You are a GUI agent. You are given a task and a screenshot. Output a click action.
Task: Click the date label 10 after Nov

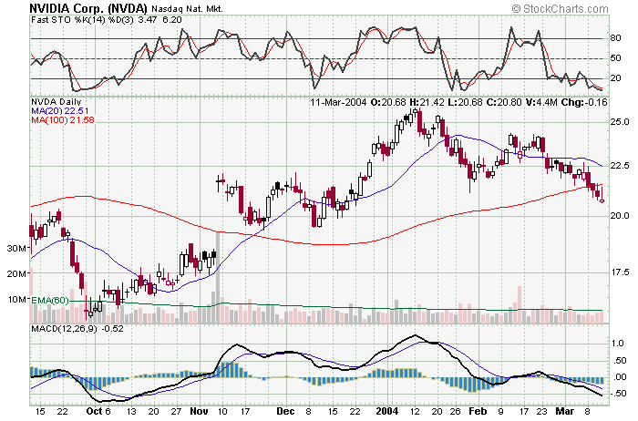point(222,411)
